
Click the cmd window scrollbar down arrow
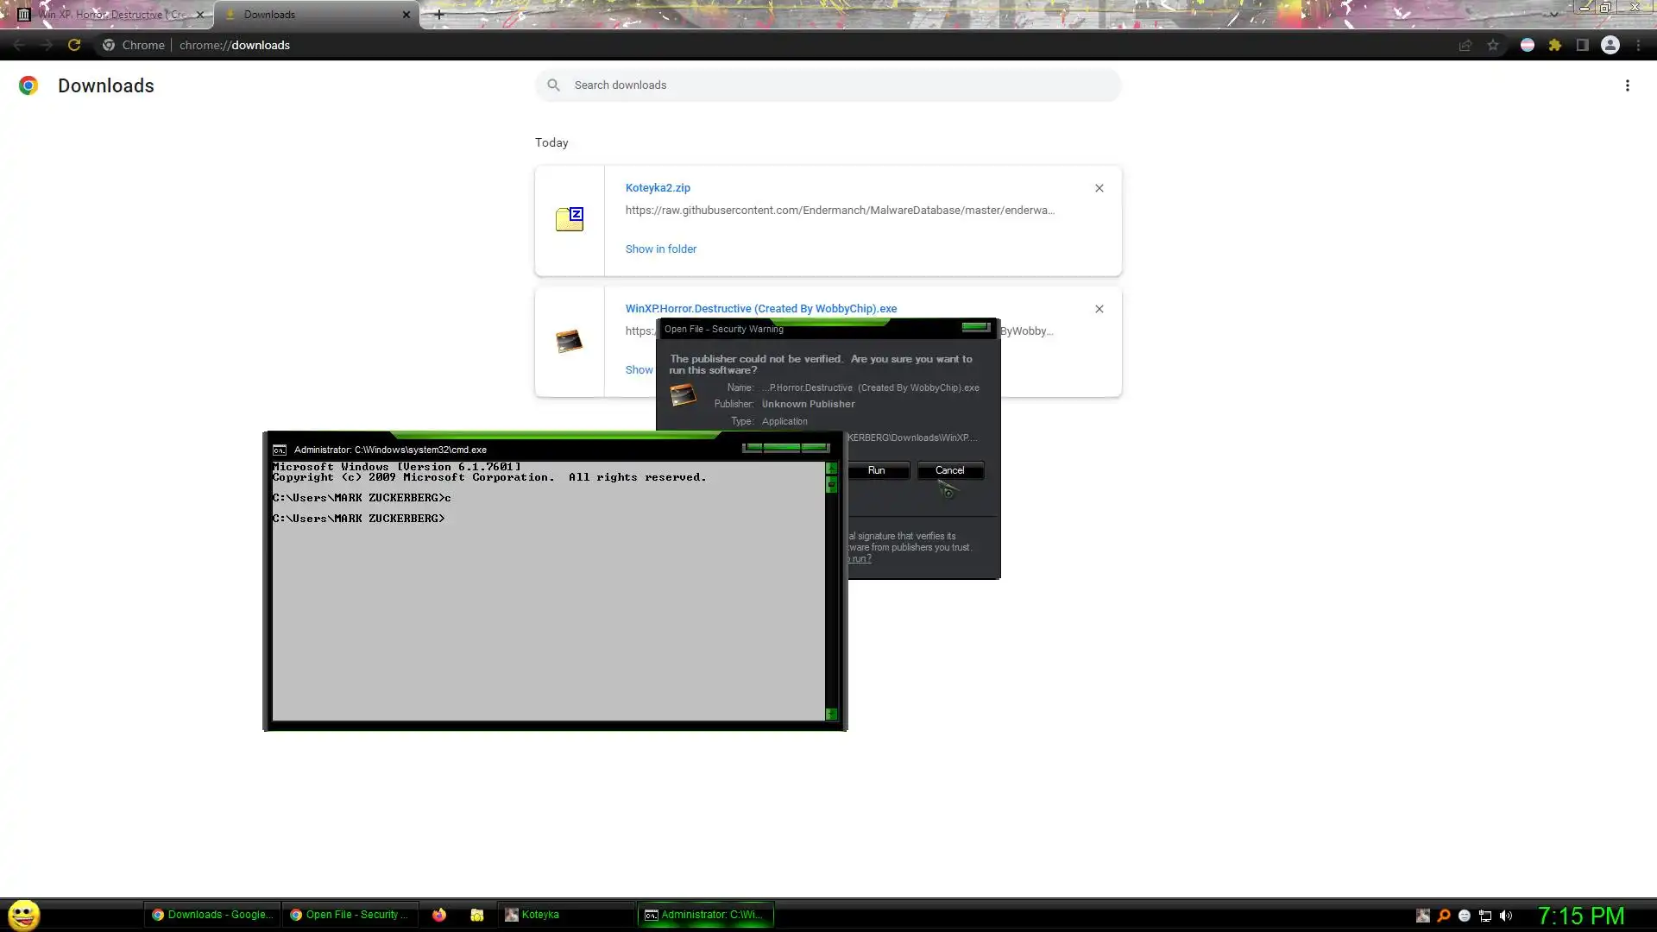pyautogui.click(x=831, y=714)
